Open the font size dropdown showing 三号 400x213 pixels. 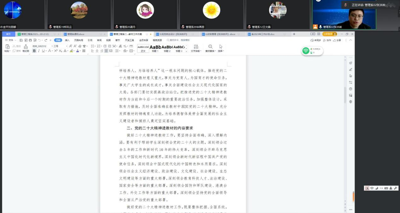click(60, 46)
